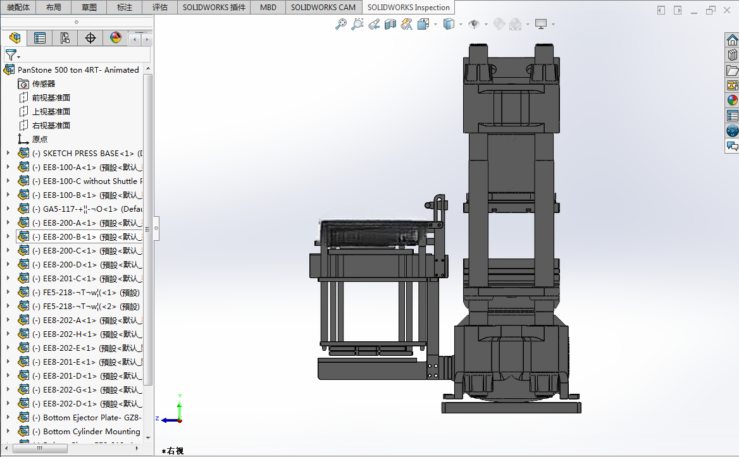Viewport: 739px width, 457px height.
Task: Open the View Settings dropdown arrow
Action: click(553, 24)
